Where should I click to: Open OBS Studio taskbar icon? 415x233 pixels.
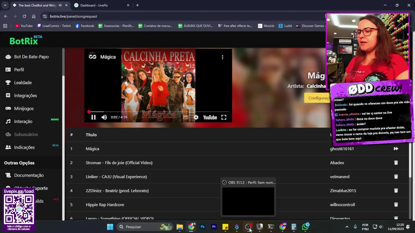pos(248,227)
